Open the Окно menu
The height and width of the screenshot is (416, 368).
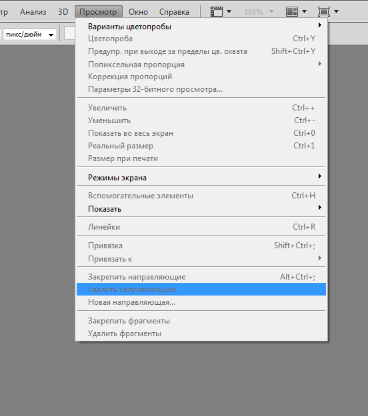(138, 12)
